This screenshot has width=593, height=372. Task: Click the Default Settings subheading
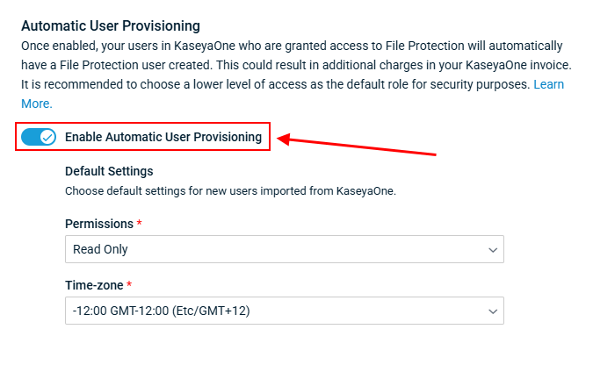coord(109,171)
